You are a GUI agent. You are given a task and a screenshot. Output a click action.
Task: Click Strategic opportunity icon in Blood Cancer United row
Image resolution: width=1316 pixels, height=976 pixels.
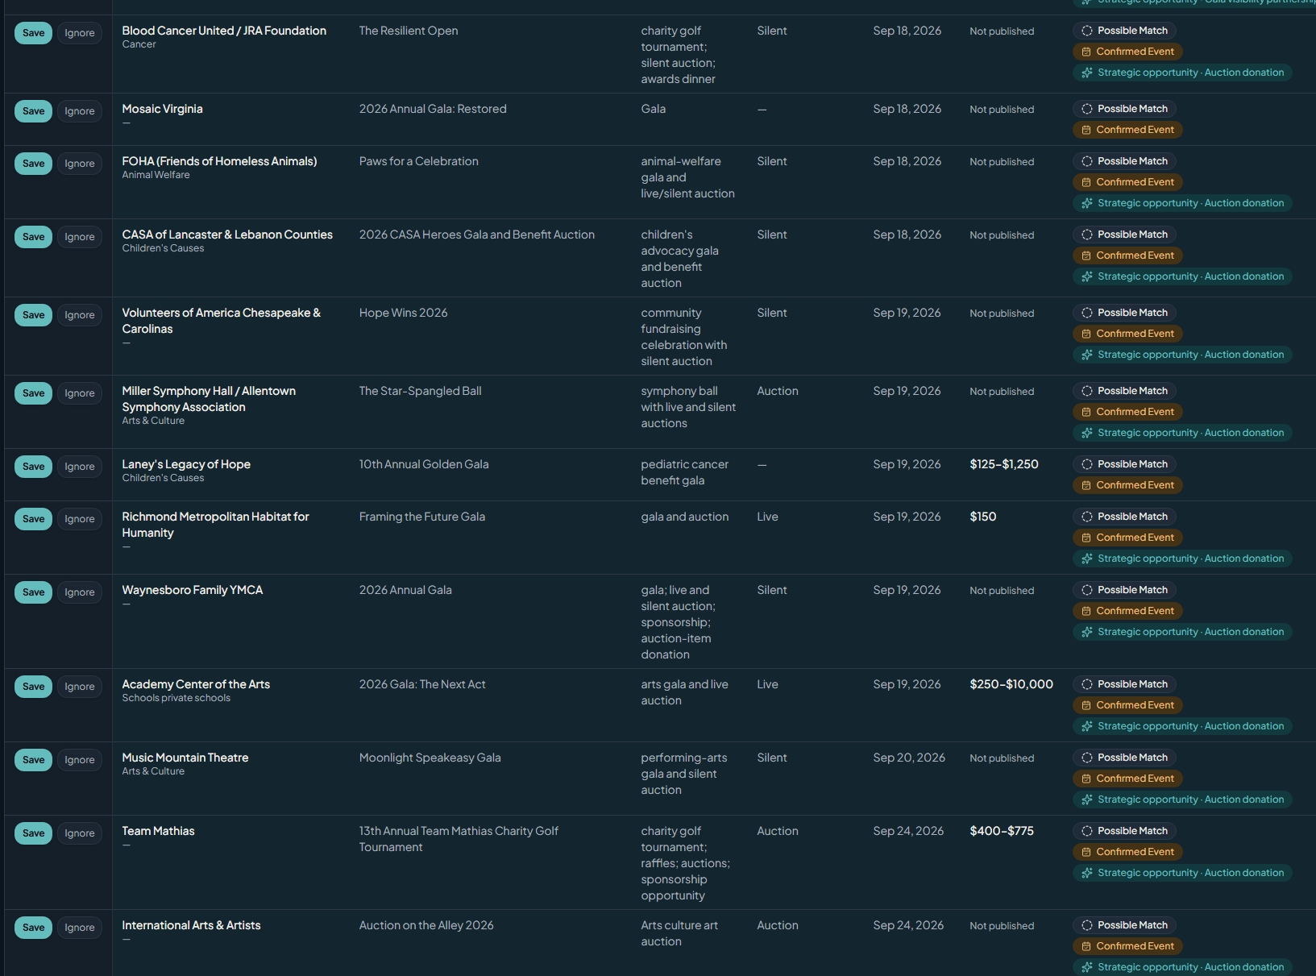tap(1087, 73)
